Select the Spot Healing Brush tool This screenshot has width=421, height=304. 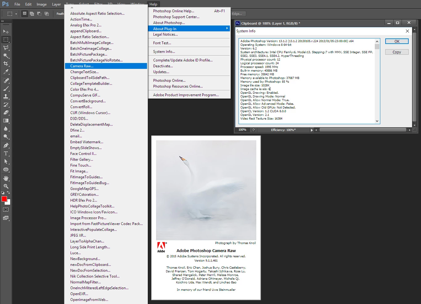[x=6, y=81]
